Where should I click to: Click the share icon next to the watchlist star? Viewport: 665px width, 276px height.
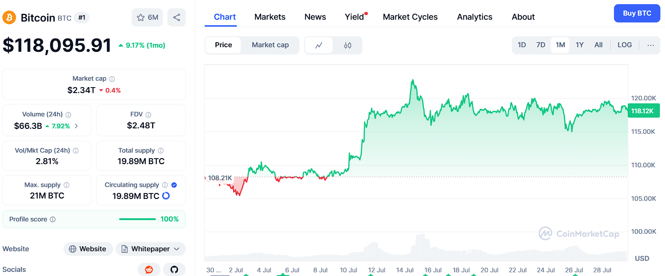(x=176, y=17)
